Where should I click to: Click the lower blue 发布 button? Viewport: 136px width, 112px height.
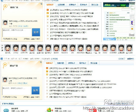36,91
